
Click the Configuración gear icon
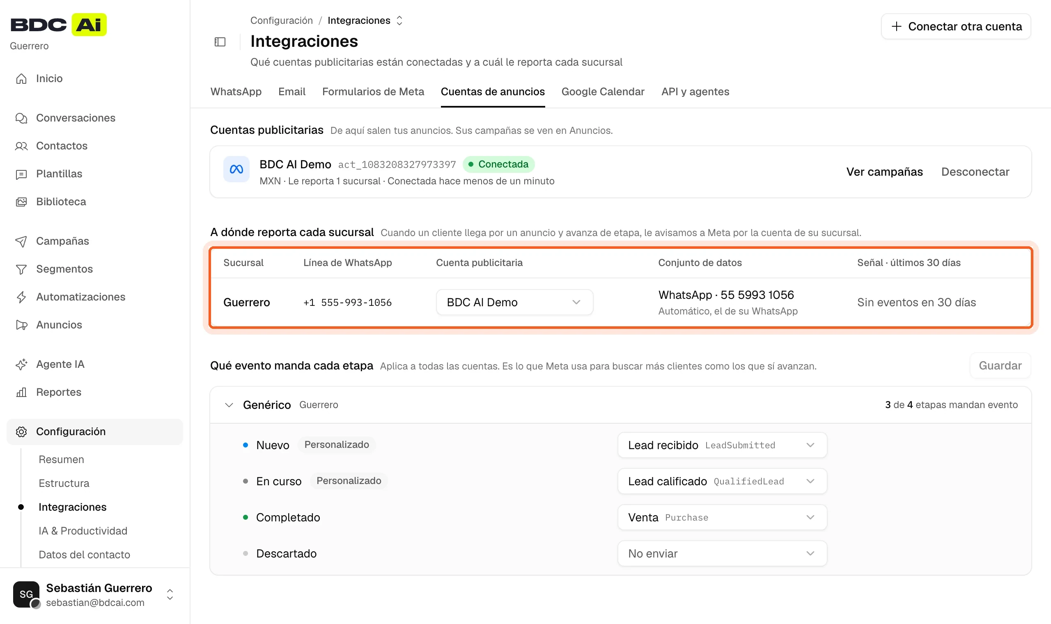click(x=21, y=432)
